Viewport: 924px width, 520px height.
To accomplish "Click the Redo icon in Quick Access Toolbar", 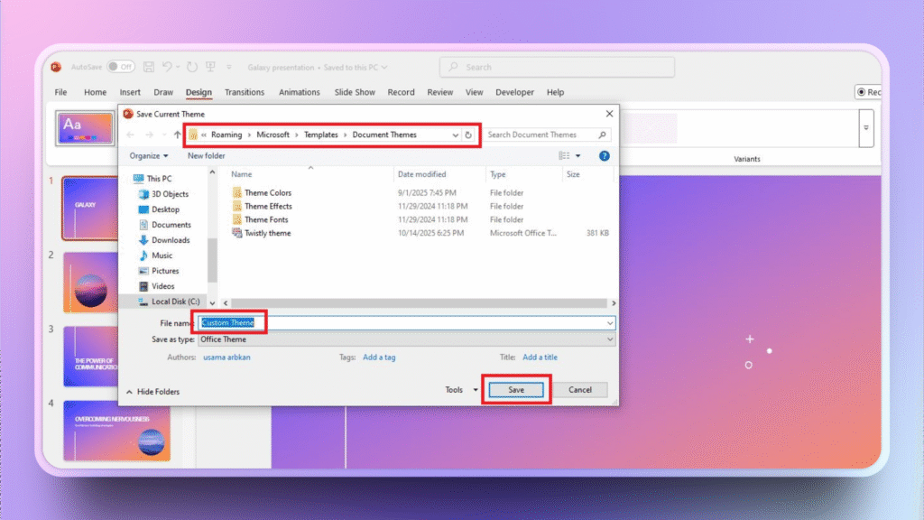I will pyautogui.click(x=191, y=67).
